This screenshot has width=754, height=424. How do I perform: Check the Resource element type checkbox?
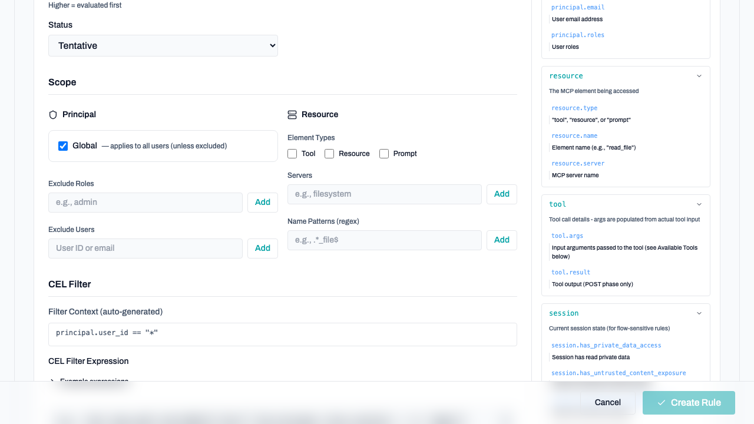[329, 154]
